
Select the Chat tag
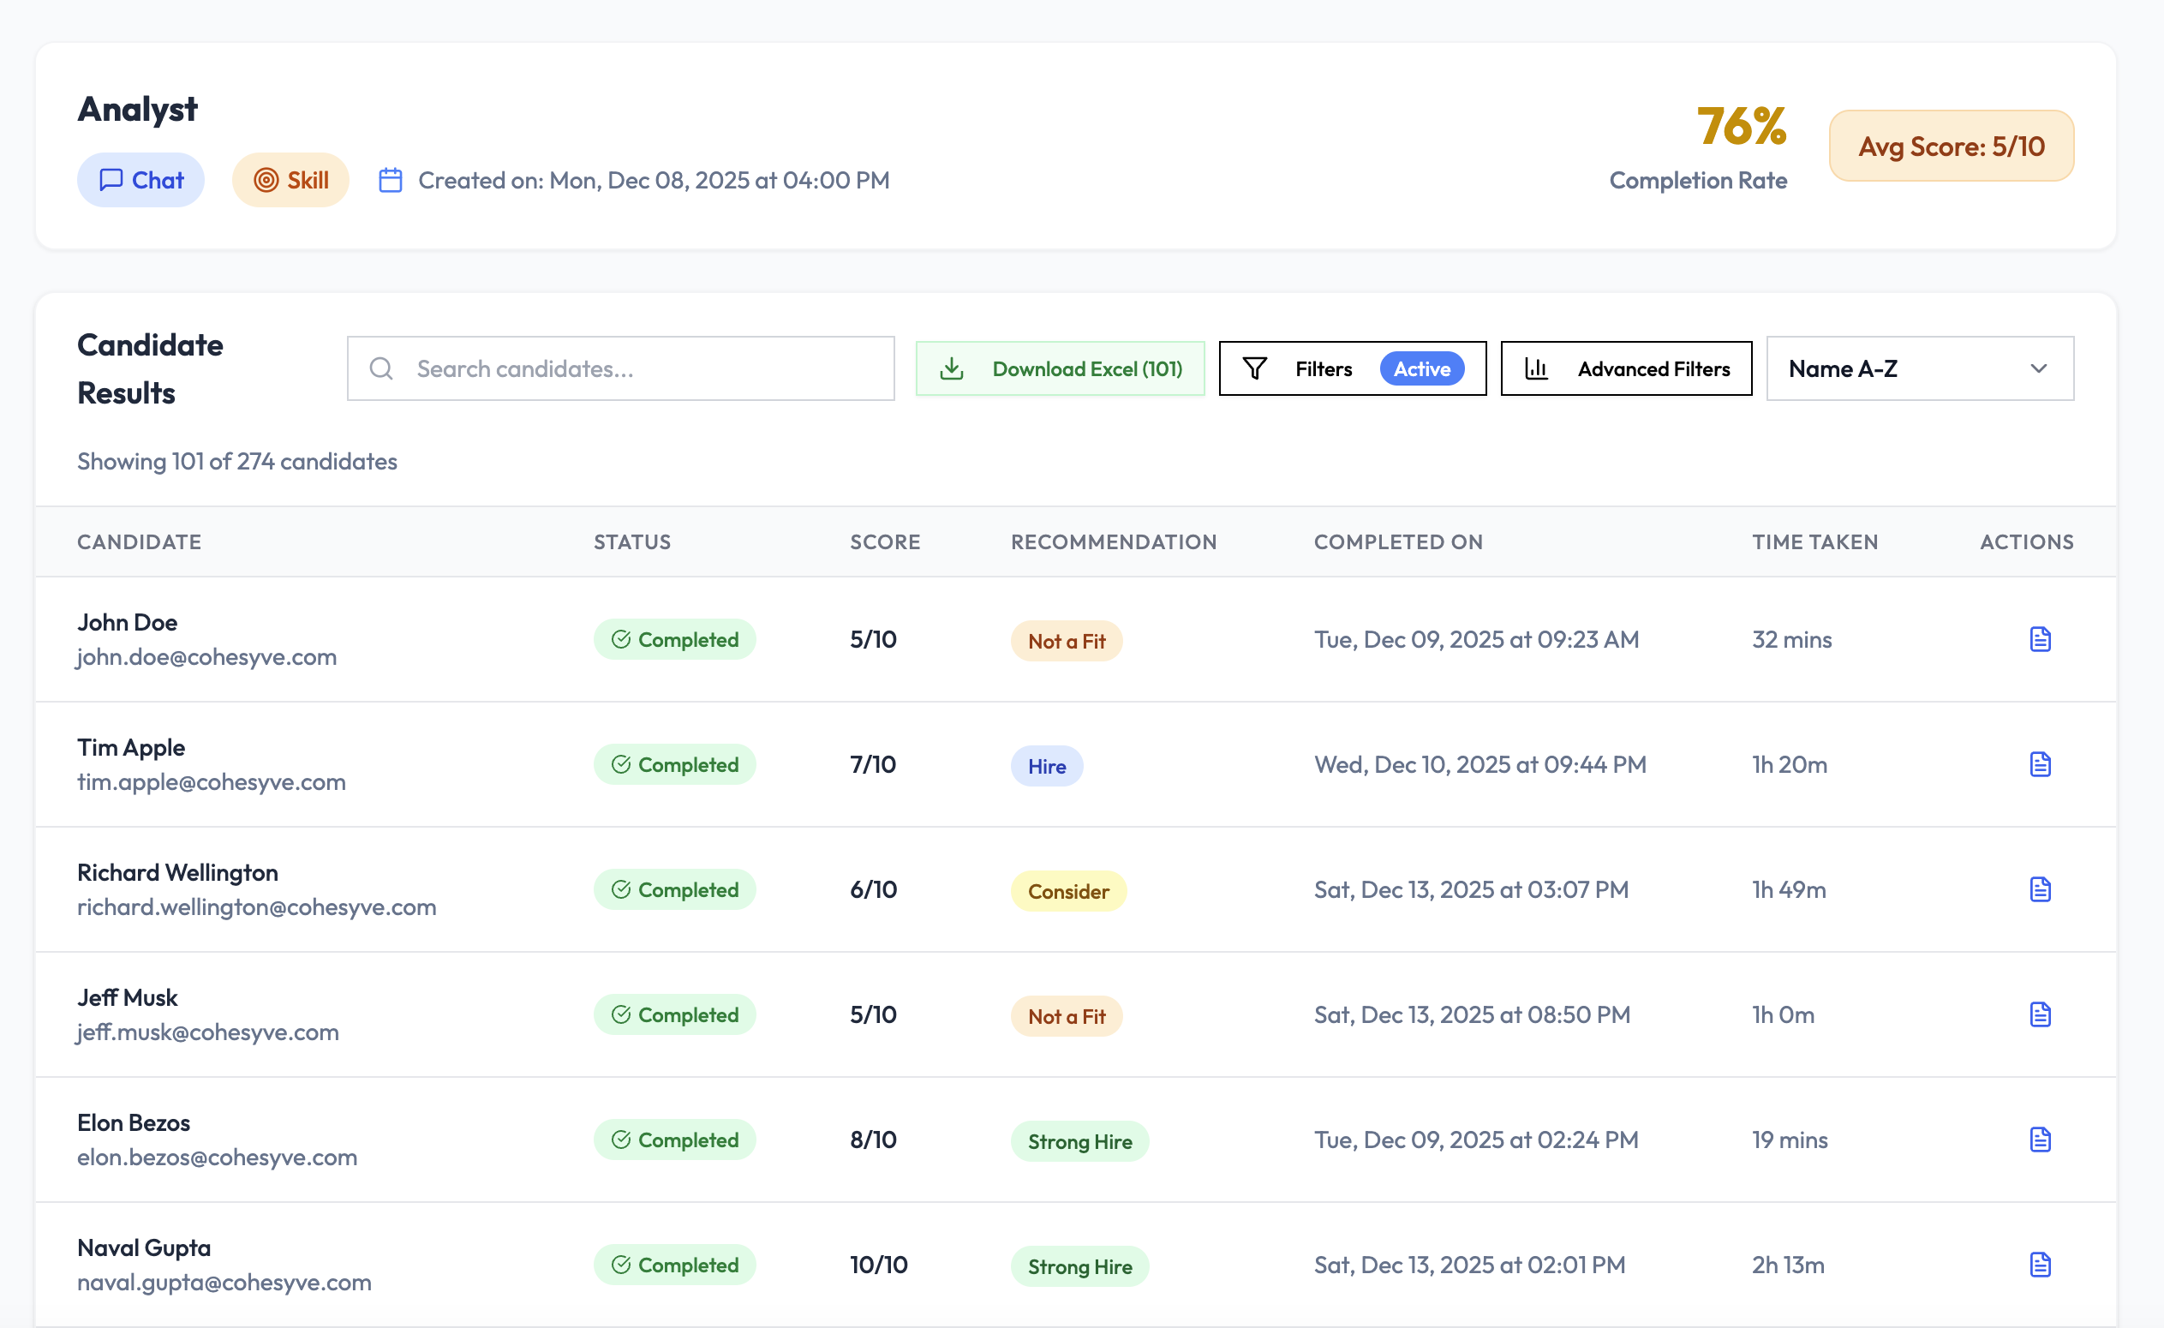click(140, 180)
